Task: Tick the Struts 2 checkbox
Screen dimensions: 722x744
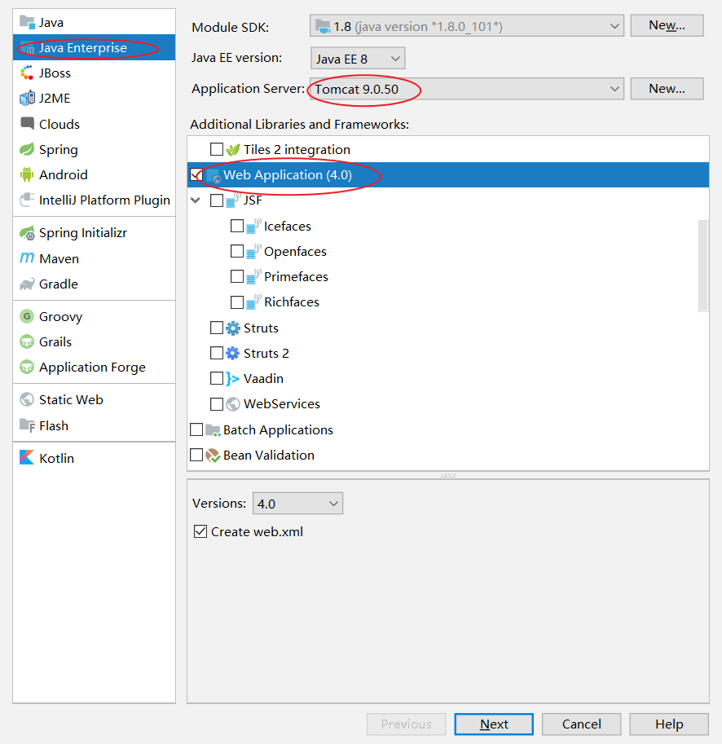Action: pyautogui.click(x=217, y=353)
